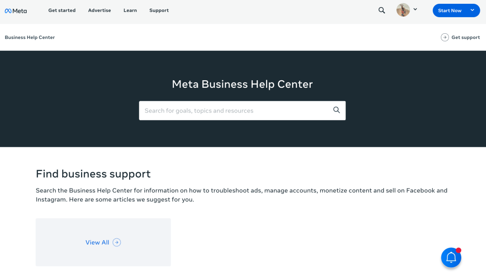Click the View All circled arrow icon
This screenshot has width=486, height=274.
pos(117,242)
